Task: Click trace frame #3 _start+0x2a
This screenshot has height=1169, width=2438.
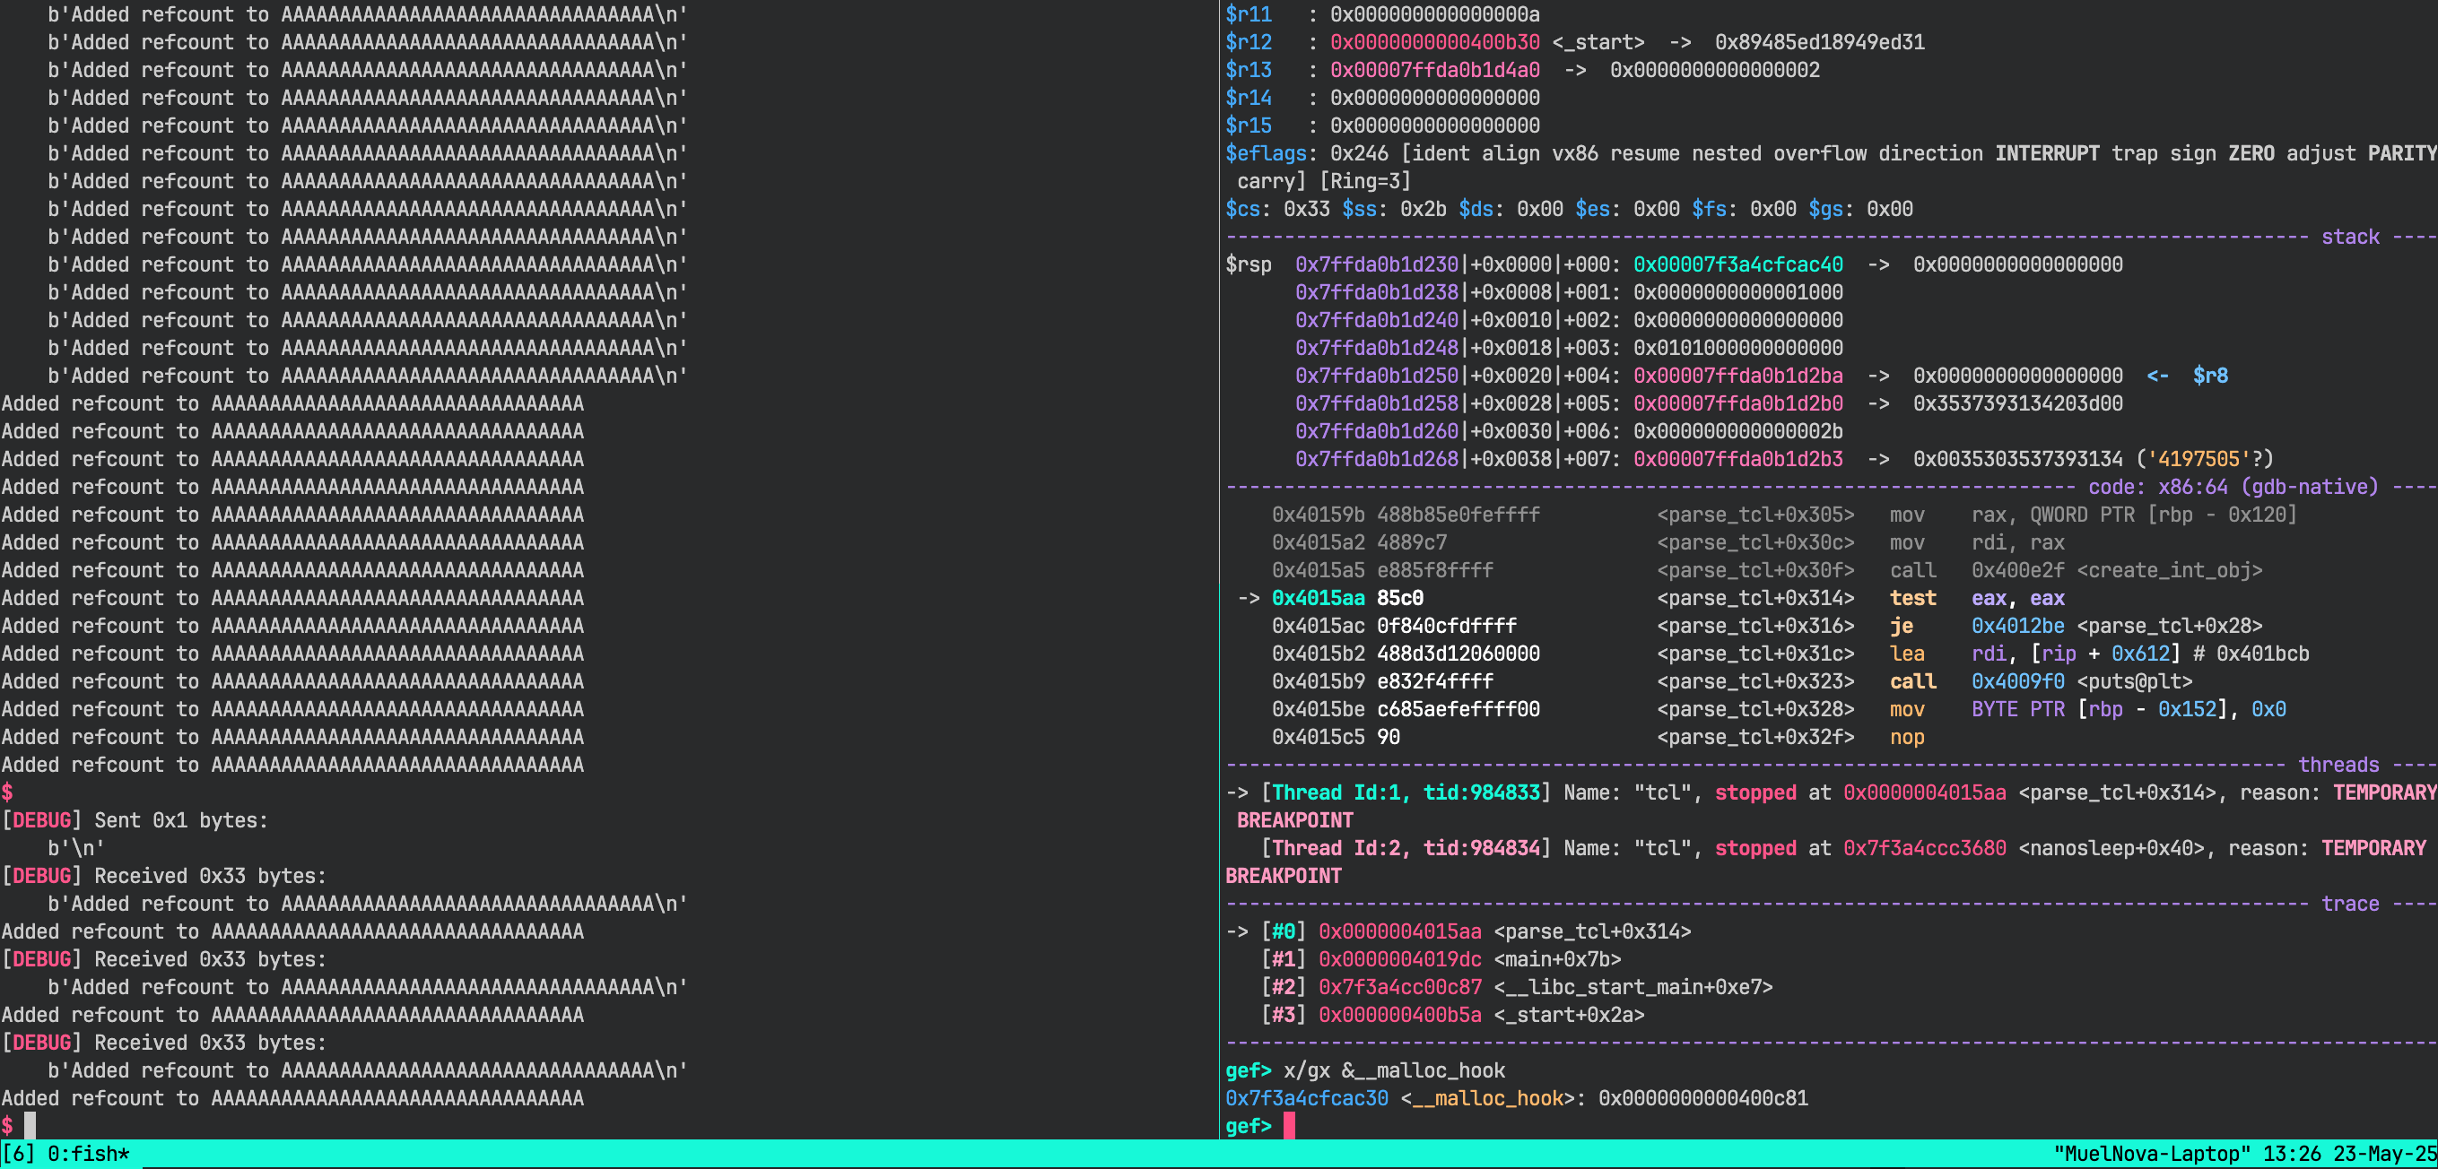Action: [1453, 1015]
